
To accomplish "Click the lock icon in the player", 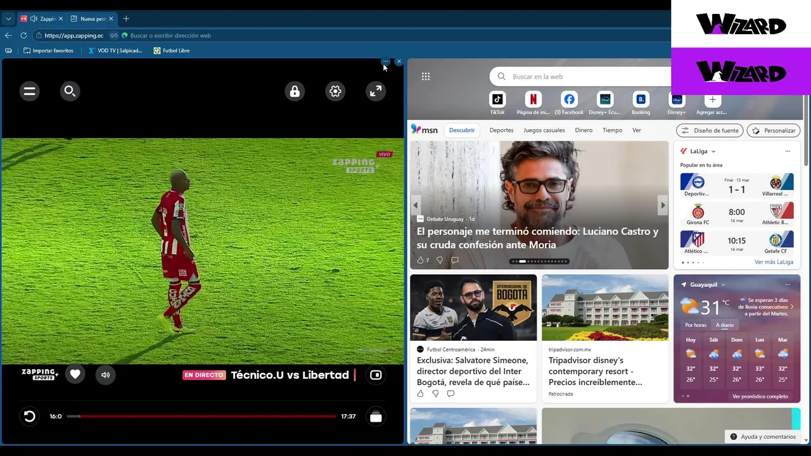I will tap(295, 91).
